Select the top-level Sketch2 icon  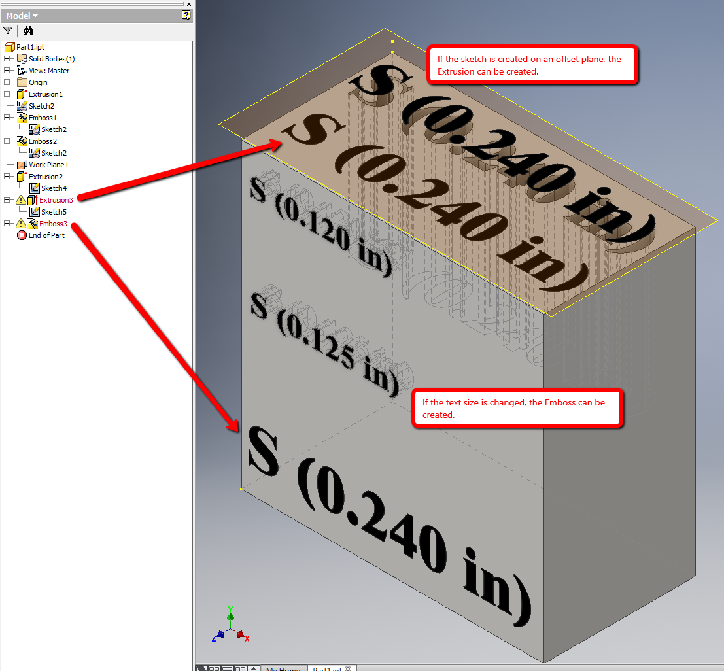[22, 106]
